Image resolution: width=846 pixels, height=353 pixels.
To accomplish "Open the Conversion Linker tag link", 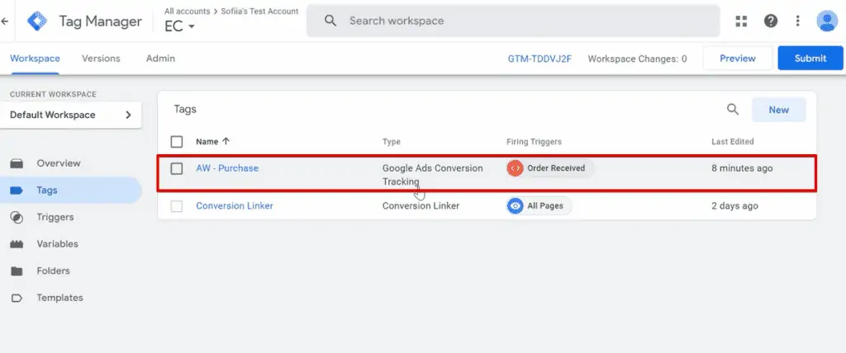I will pos(235,206).
